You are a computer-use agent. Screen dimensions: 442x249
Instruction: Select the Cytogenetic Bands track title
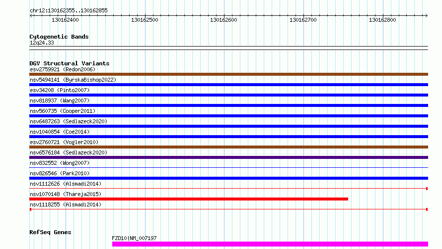(x=59, y=37)
